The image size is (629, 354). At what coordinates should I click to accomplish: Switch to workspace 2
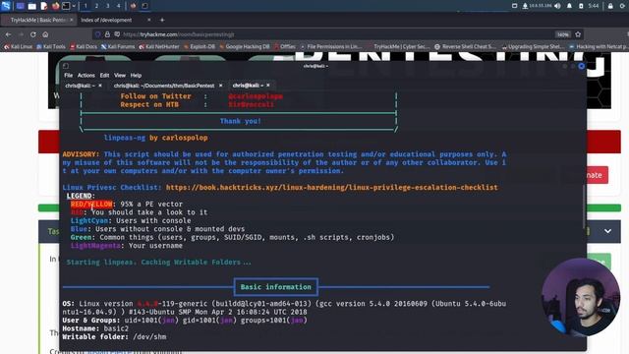point(96,6)
